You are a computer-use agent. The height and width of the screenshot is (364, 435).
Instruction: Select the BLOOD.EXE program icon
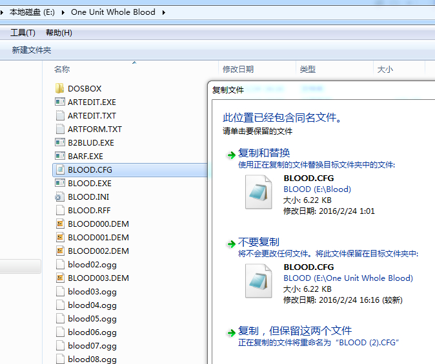pyautogui.click(x=60, y=183)
